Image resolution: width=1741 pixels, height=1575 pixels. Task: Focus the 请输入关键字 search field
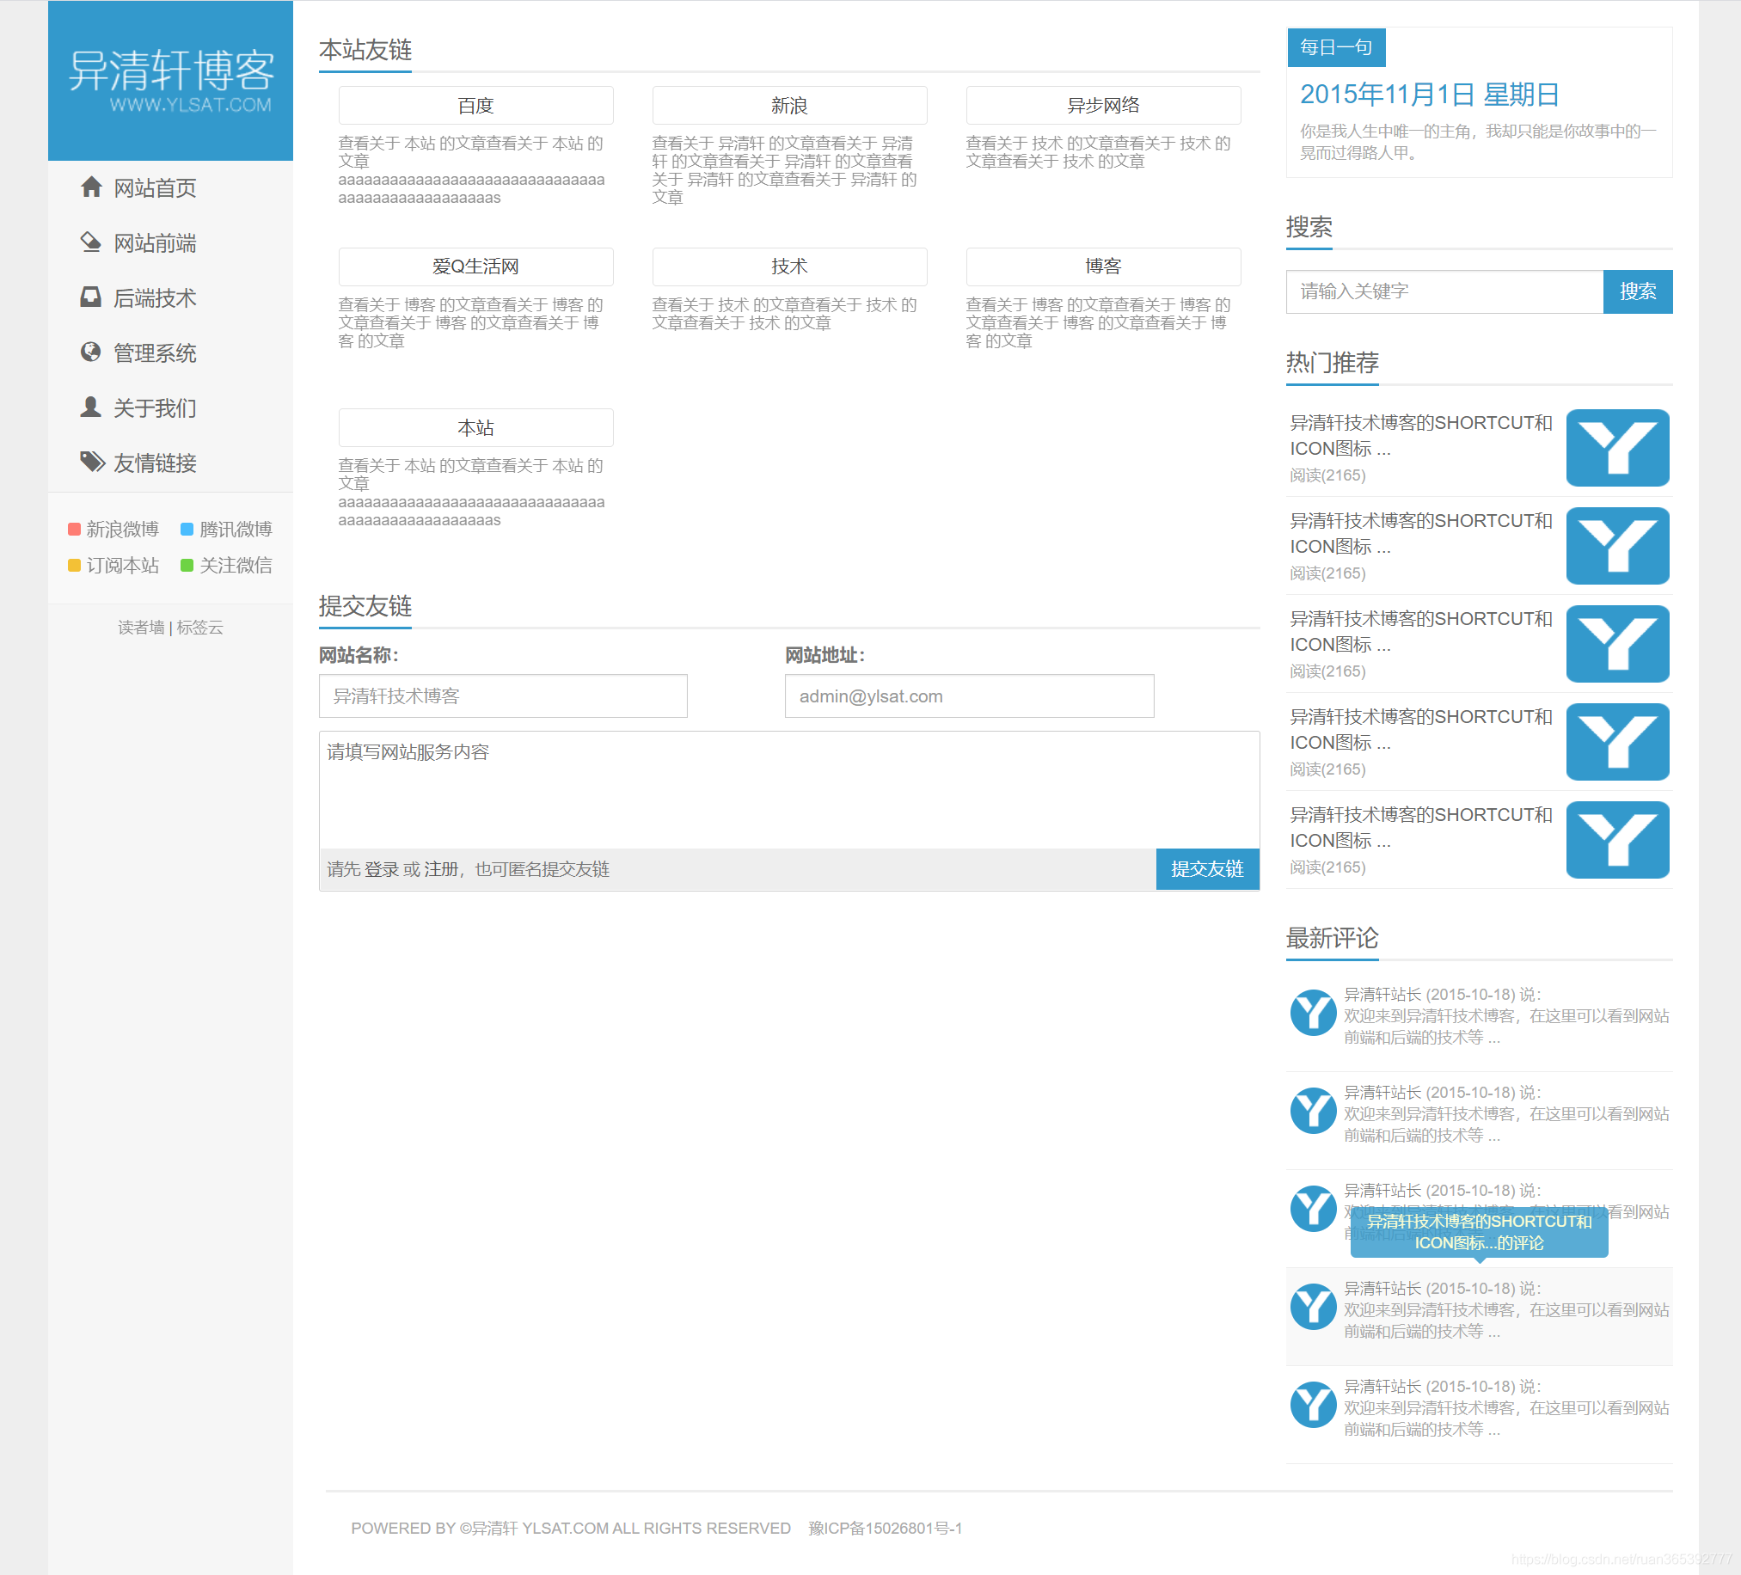click(x=1444, y=291)
